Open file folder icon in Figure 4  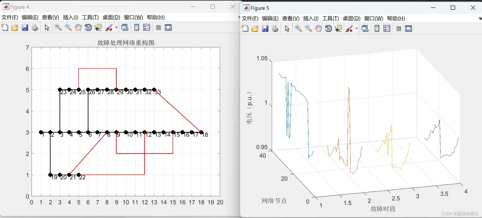click(x=15, y=28)
